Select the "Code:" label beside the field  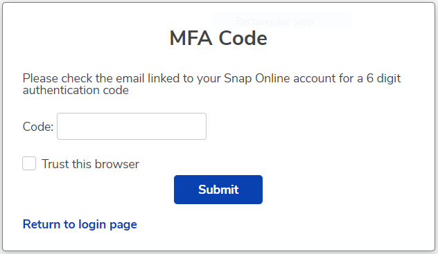coord(37,127)
